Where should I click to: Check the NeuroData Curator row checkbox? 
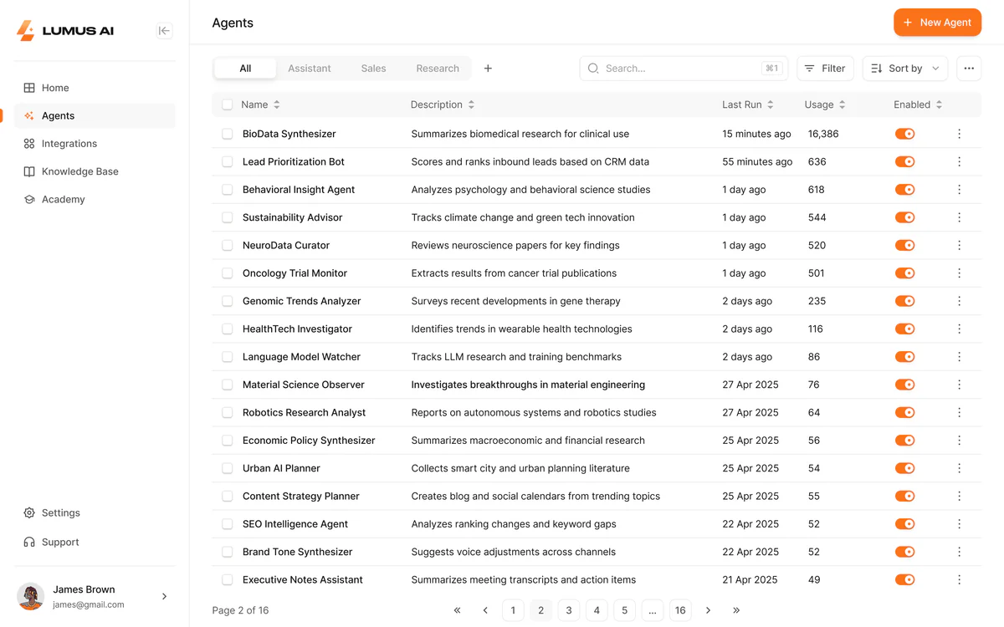228,245
